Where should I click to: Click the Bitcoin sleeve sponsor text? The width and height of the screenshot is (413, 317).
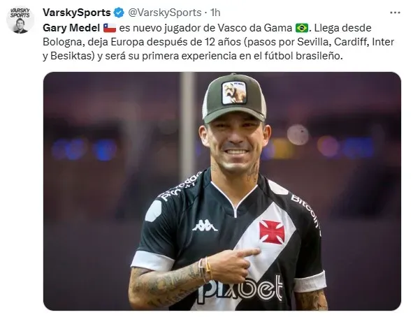coord(306,212)
